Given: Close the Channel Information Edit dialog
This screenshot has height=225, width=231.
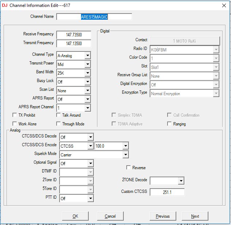Looking at the screenshot, I should coord(224,5).
